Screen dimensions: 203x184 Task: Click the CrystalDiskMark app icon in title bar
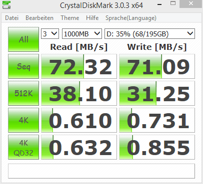(6, 5)
